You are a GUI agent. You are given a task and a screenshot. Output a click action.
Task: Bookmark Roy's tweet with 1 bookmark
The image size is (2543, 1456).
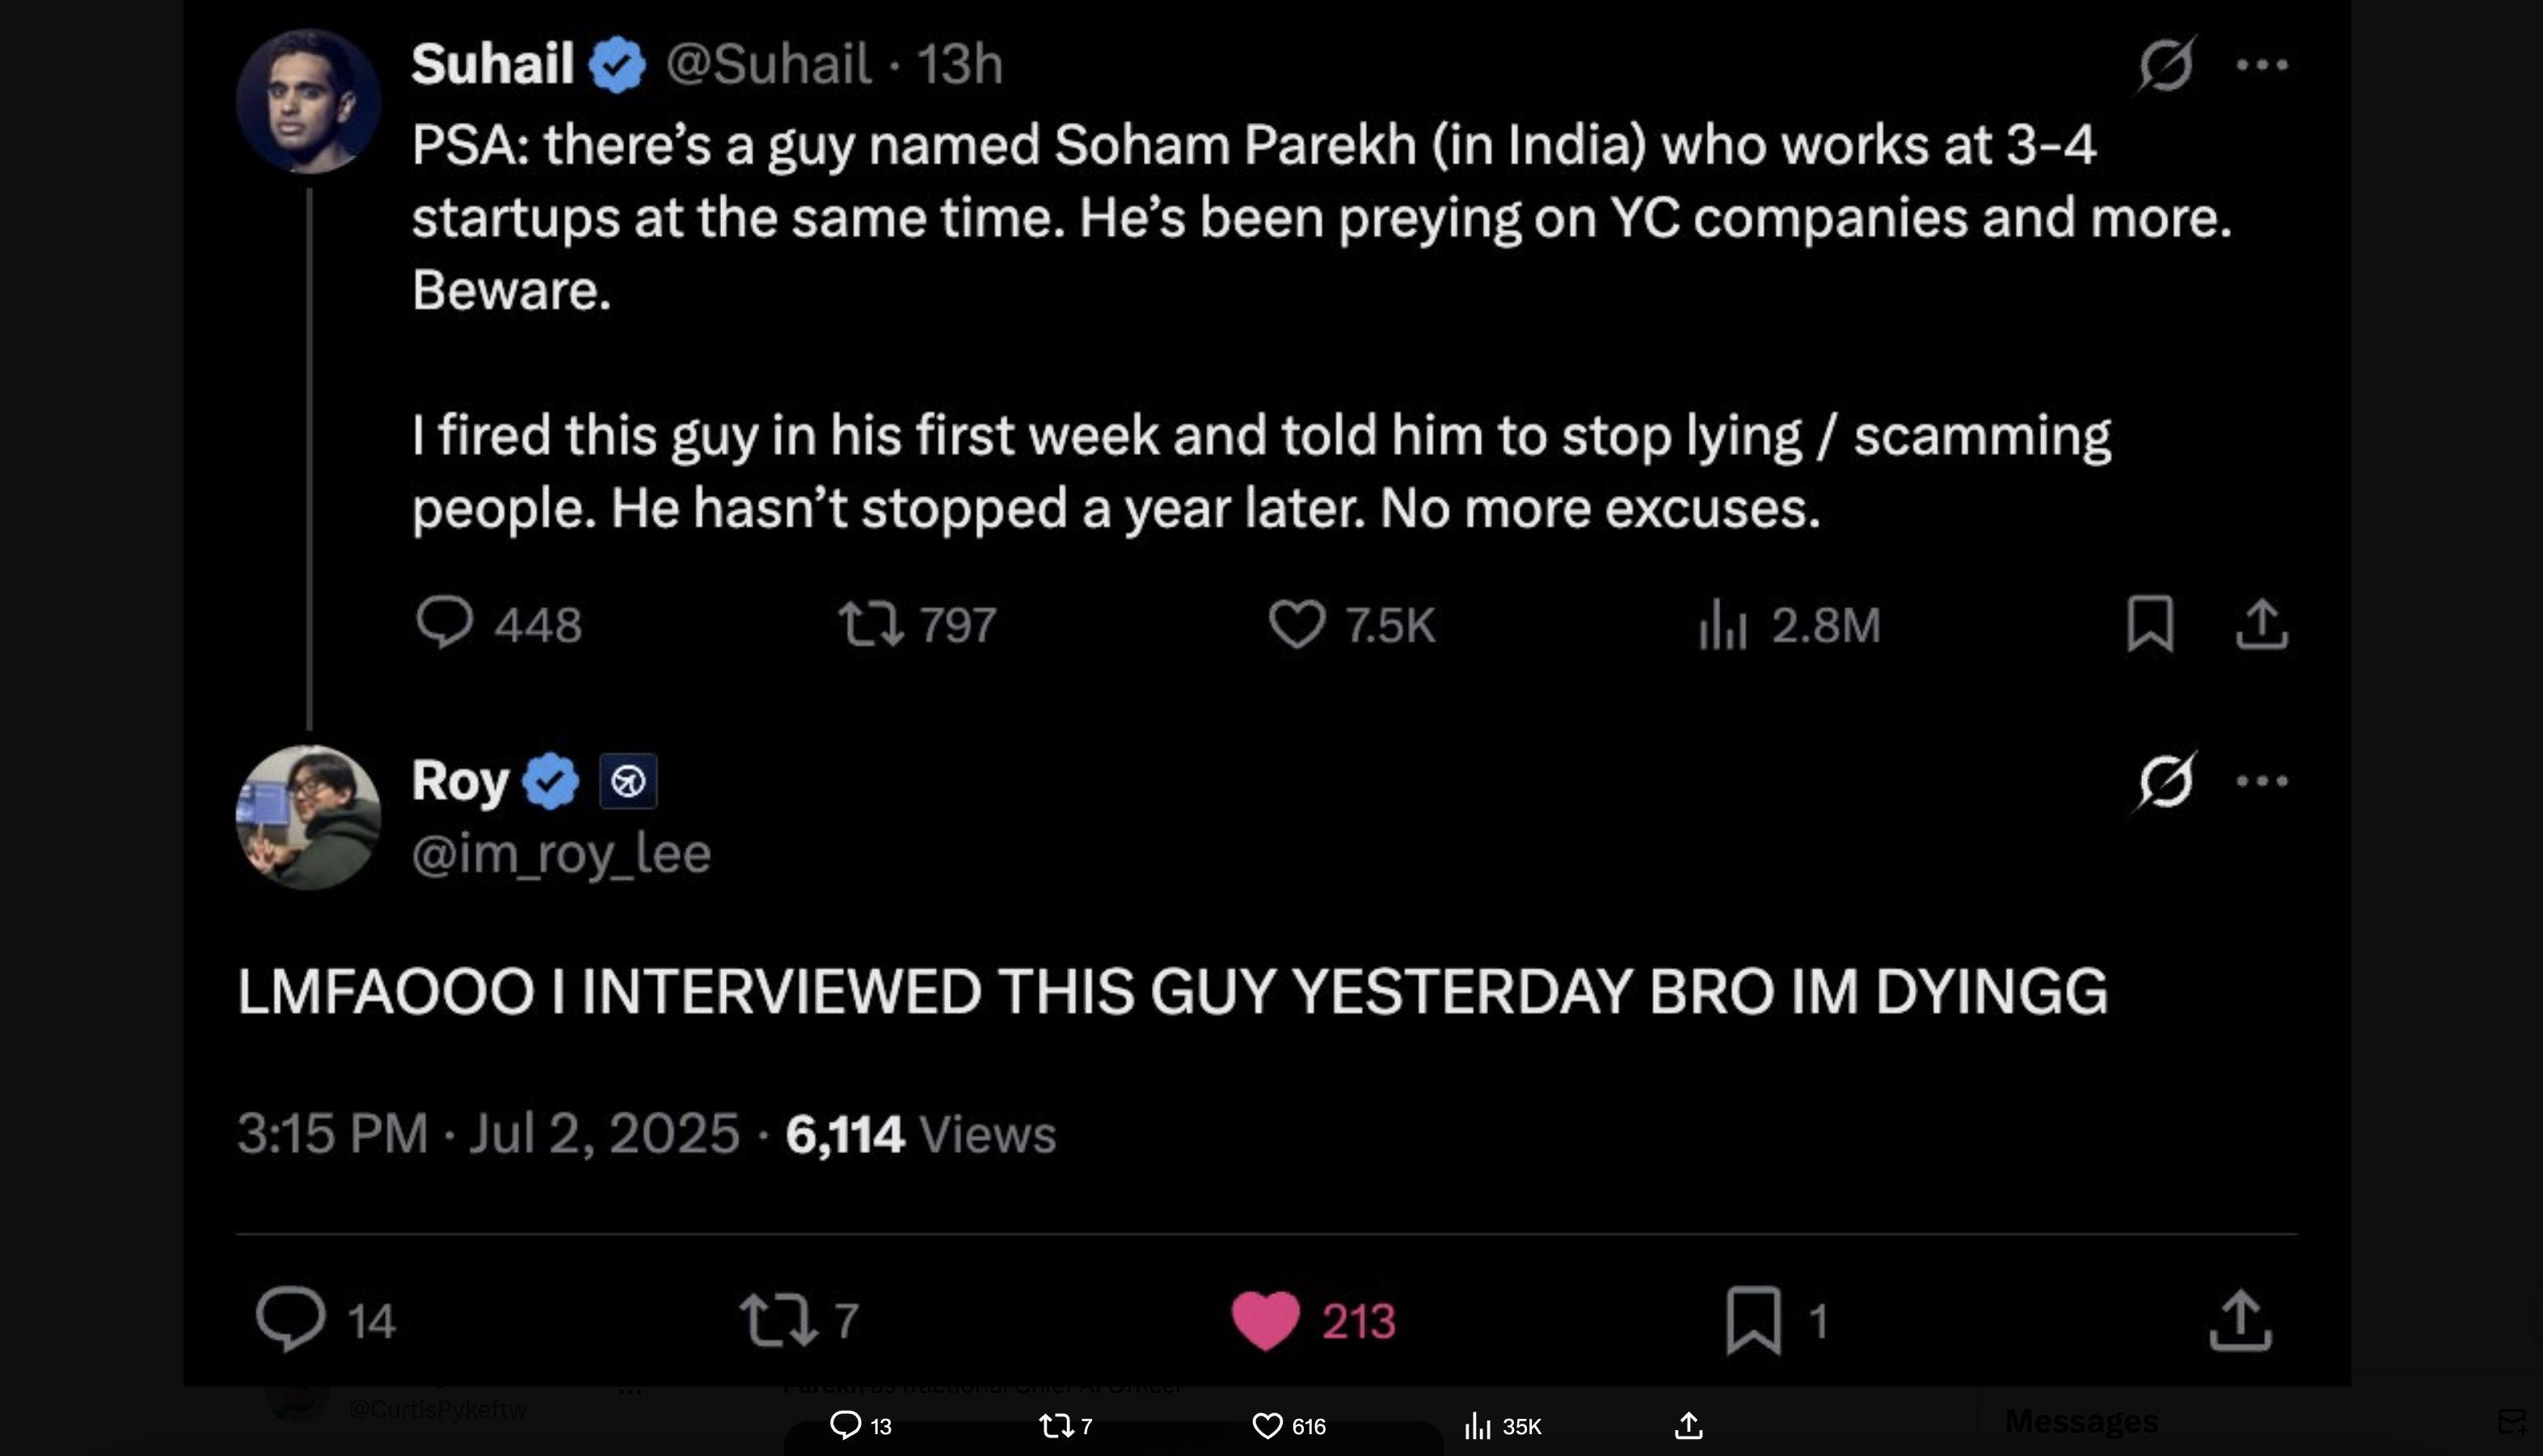(x=1752, y=1320)
